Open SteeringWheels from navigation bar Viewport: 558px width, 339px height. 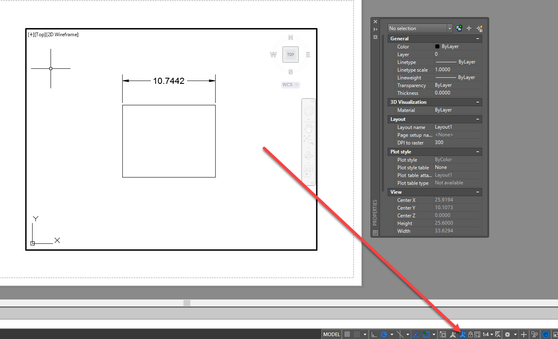point(308,112)
